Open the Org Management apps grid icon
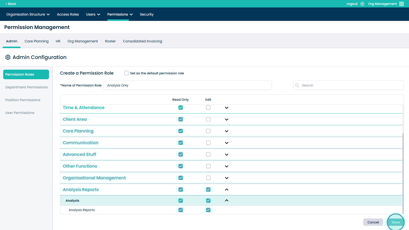 click(402, 4)
